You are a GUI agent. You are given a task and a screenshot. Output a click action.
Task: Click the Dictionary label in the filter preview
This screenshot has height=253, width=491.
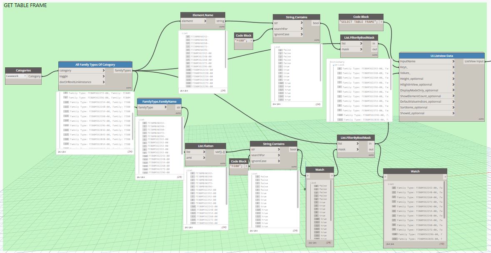(x=337, y=62)
